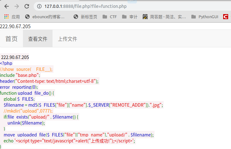Click the function upload_file_do() line
This screenshot has width=231, height=149.
click(x=27, y=93)
